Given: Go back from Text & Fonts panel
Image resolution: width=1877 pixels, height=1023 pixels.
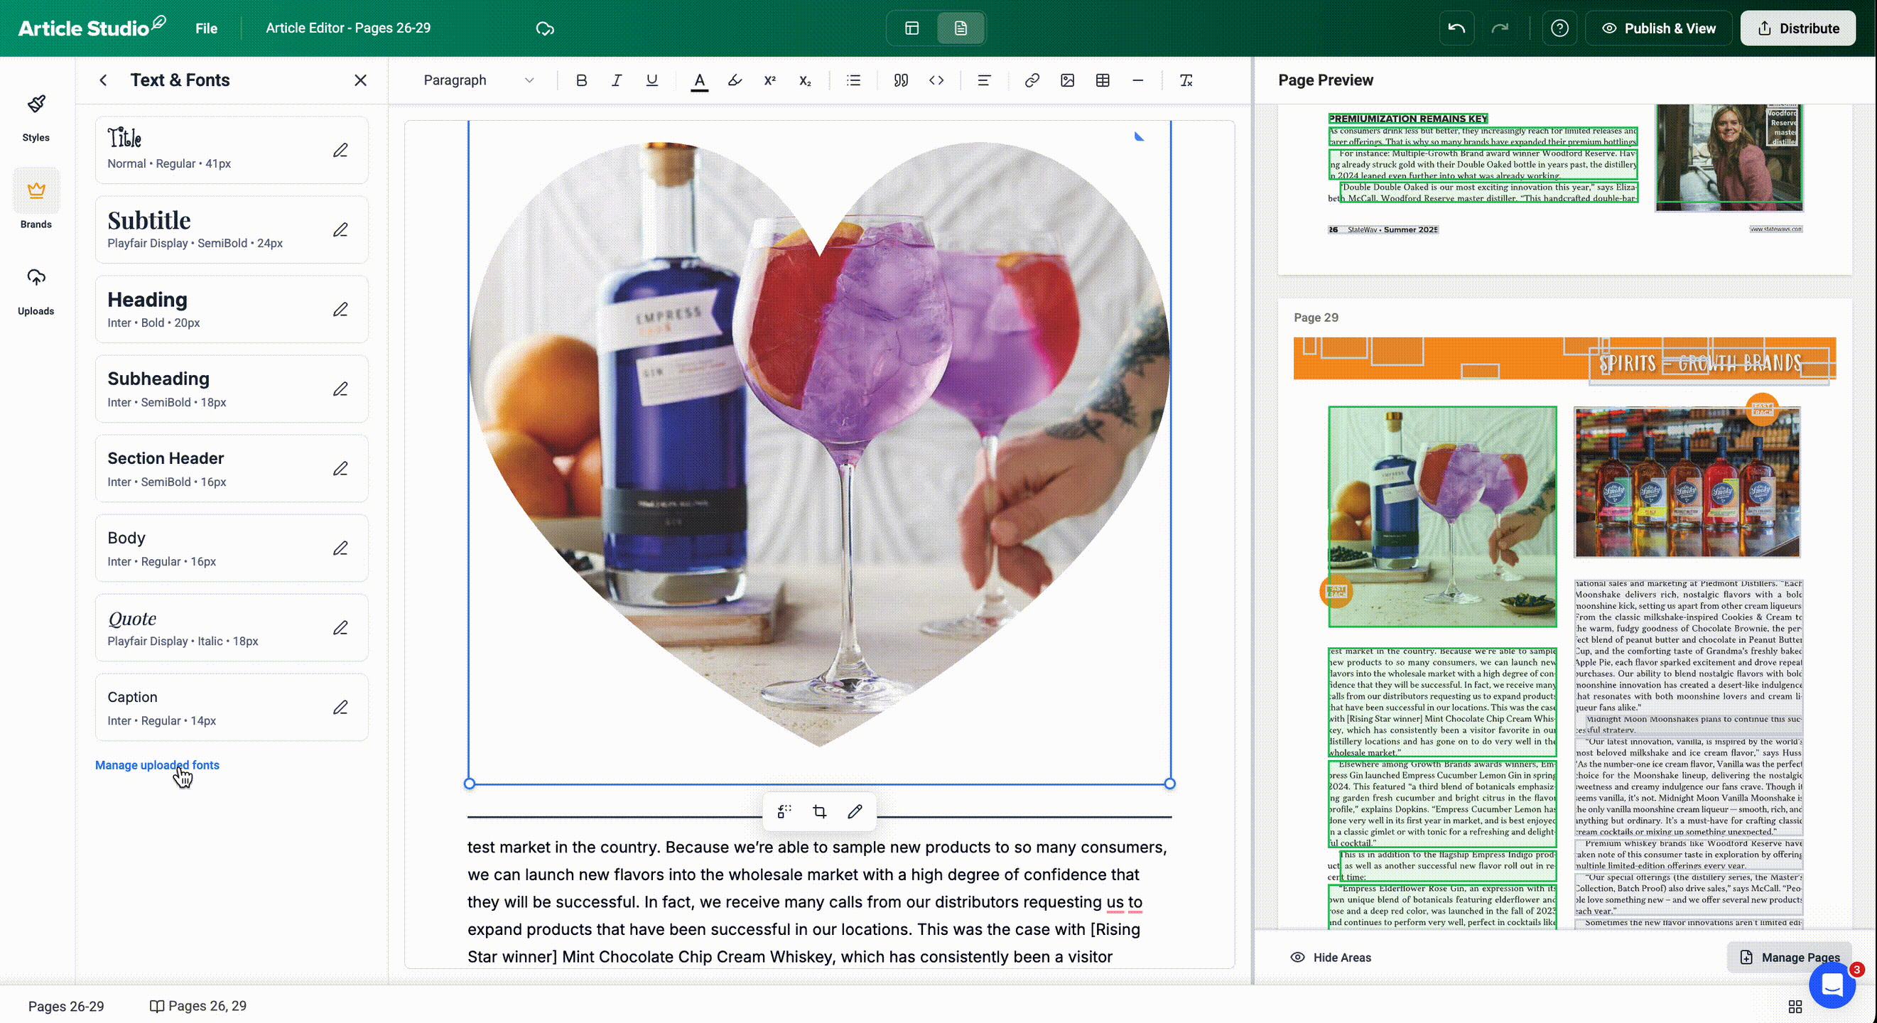Looking at the screenshot, I should tap(104, 80).
